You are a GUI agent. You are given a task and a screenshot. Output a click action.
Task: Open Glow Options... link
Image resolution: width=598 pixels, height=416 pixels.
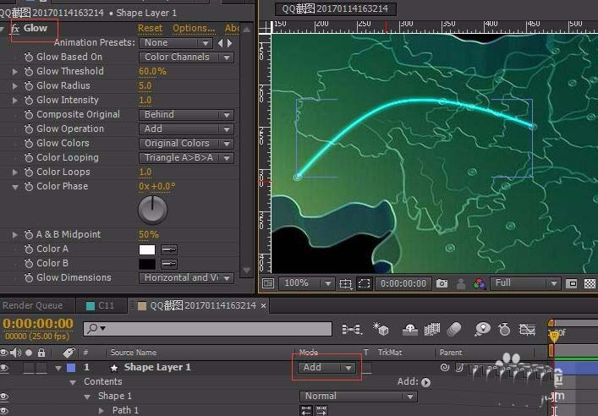(194, 28)
